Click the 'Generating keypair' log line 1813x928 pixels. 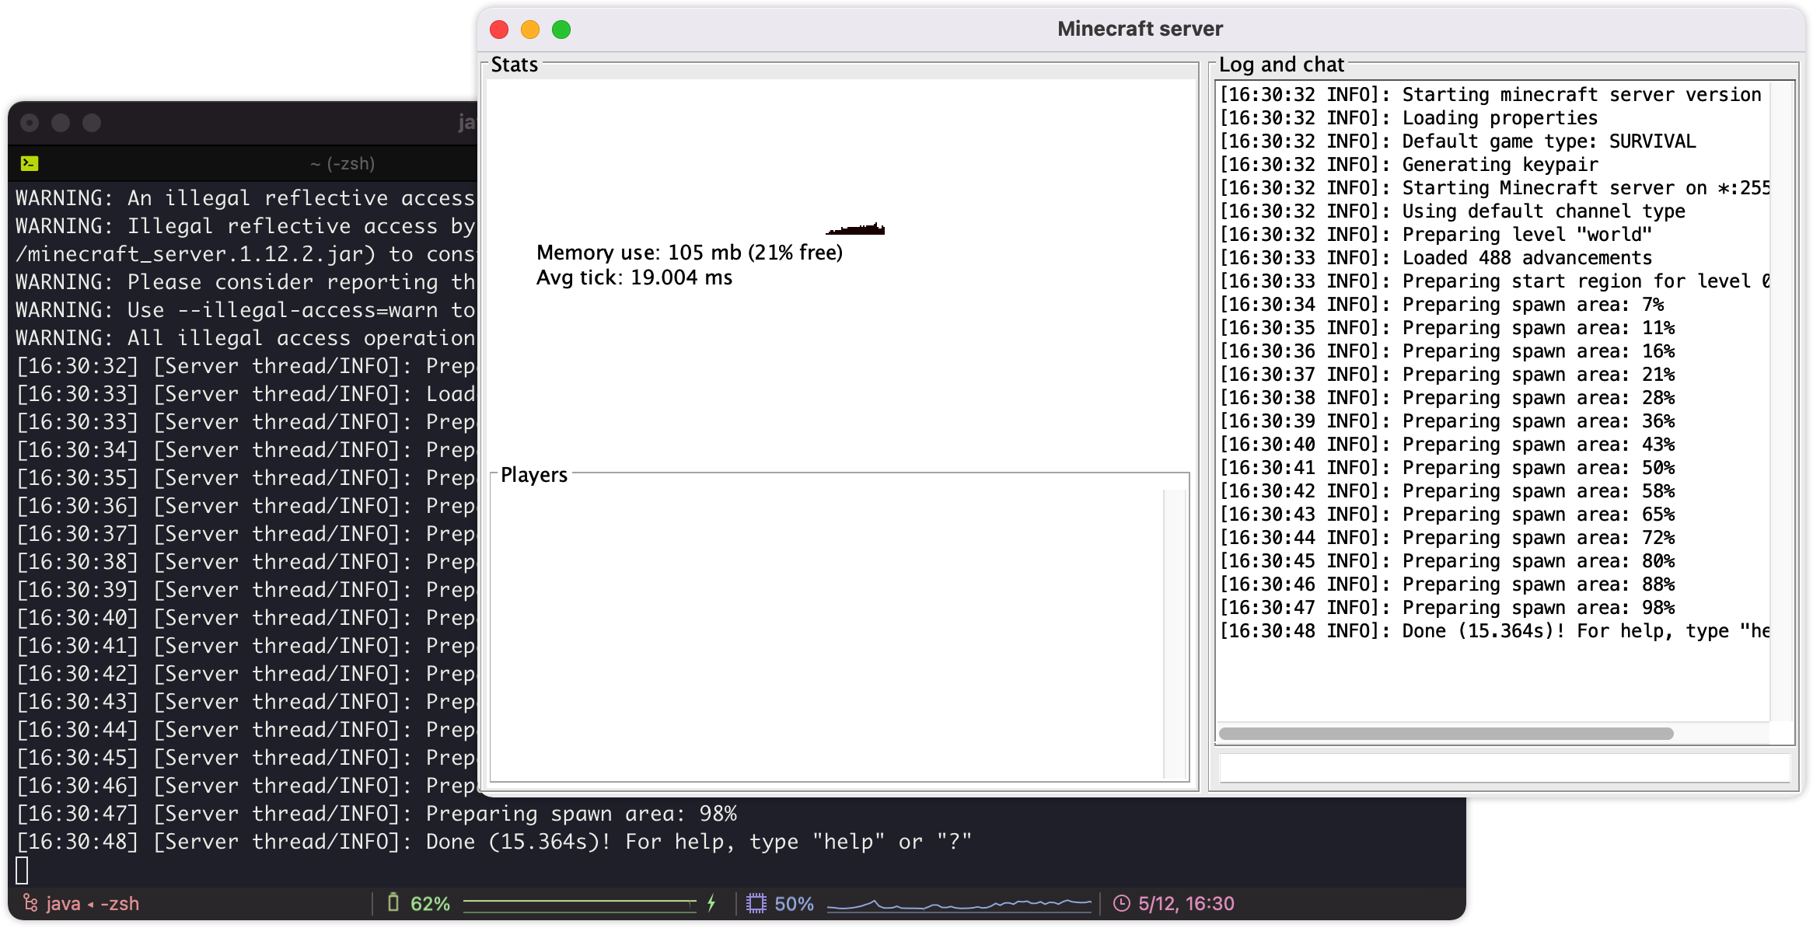point(1409,165)
